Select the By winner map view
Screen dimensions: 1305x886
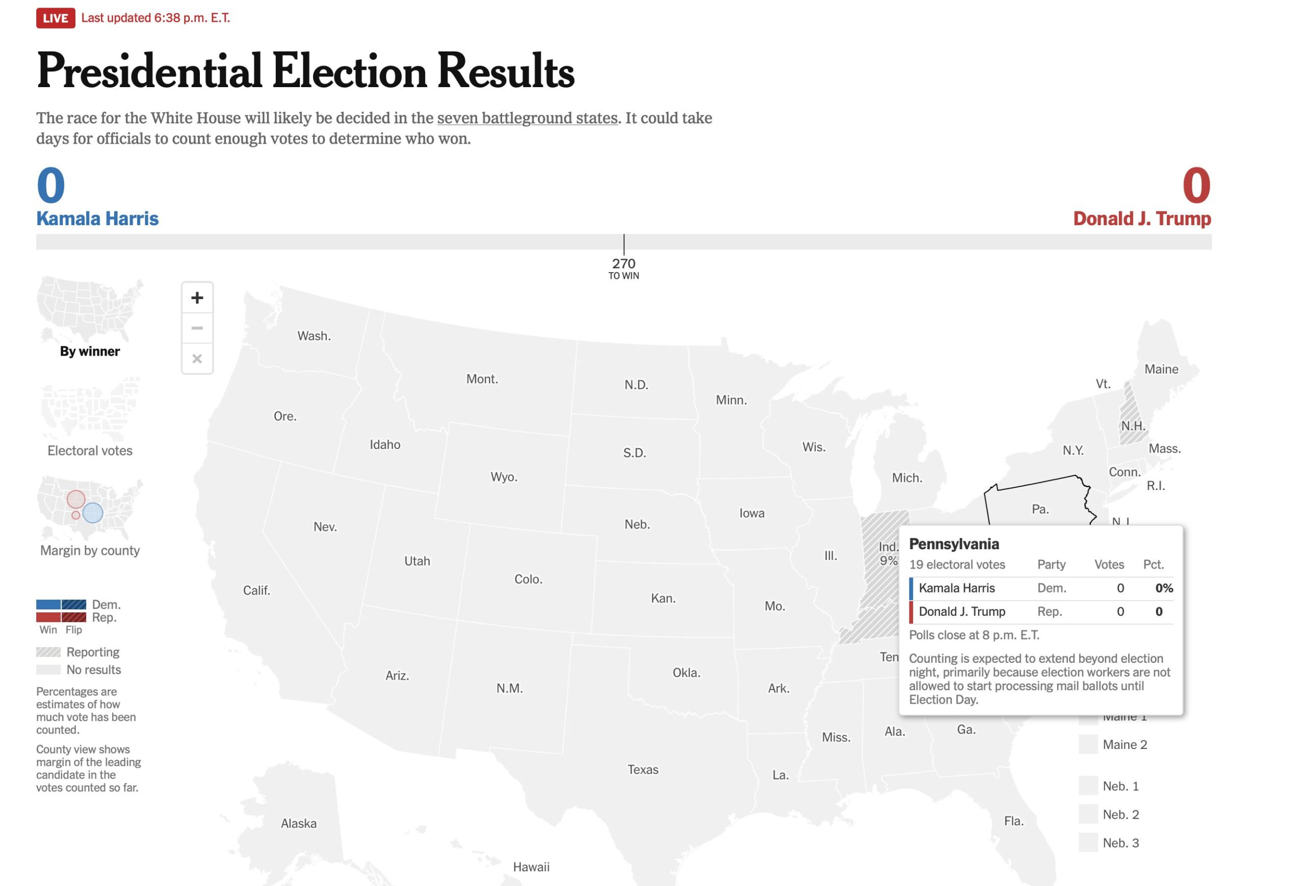pyautogui.click(x=90, y=317)
